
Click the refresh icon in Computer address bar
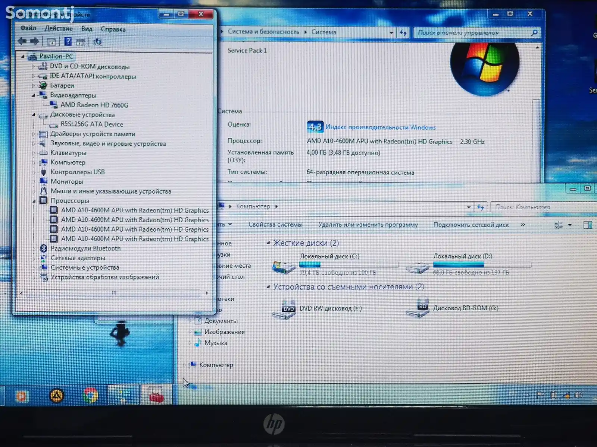click(x=480, y=207)
